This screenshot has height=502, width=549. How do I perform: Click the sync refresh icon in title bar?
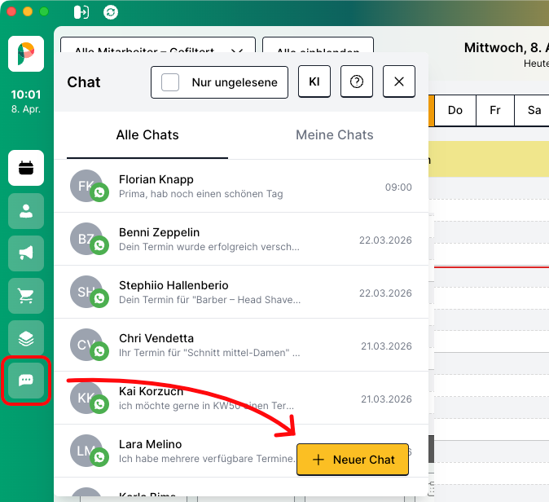coord(110,12)
